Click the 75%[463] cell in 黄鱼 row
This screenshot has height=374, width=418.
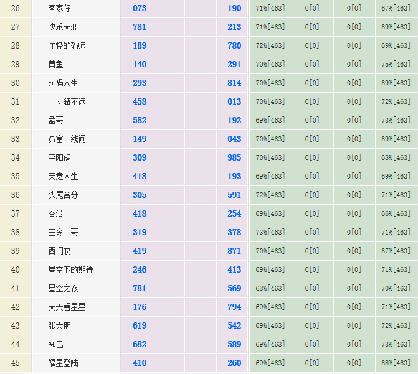[x=396, y=65]
